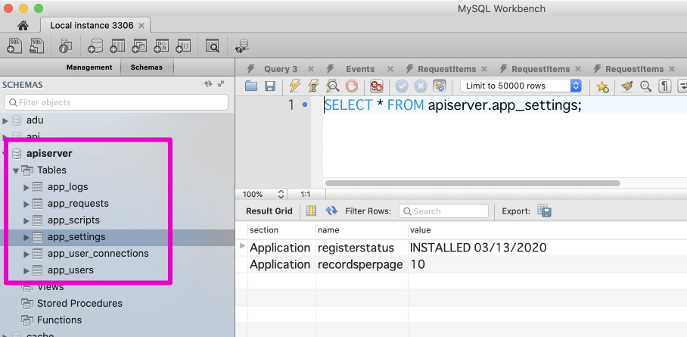Create a new schema icon
687x337 pixels.
coord(95,45)
